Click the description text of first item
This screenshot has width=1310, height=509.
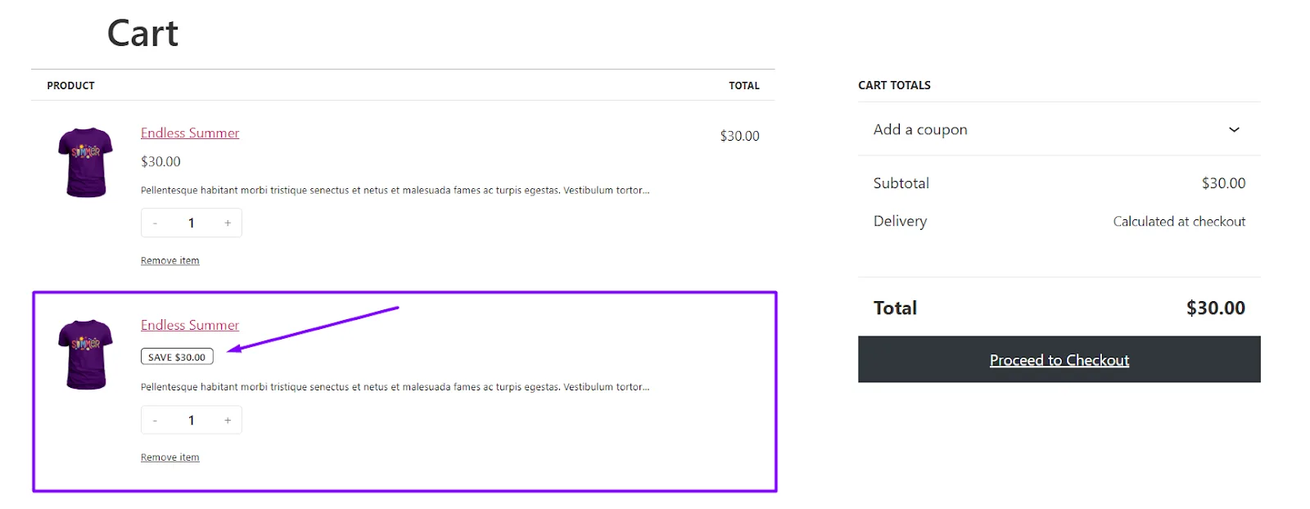[x=395, y=190]
